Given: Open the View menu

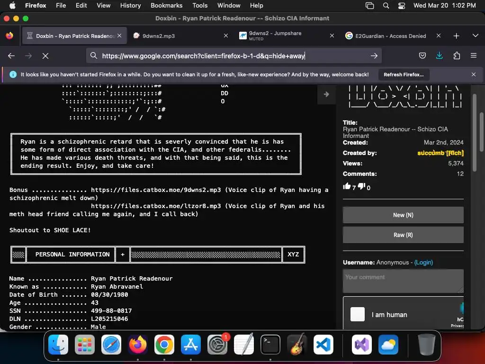Looking at the screenshot, I should coord(104,5).
